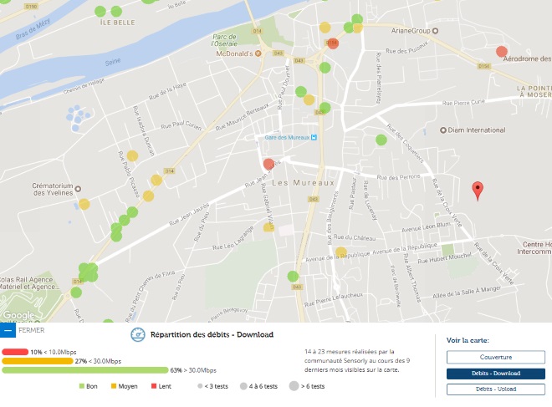Click the red location pin marker
The width and height of the screenshot is (552, 407).
478,190
